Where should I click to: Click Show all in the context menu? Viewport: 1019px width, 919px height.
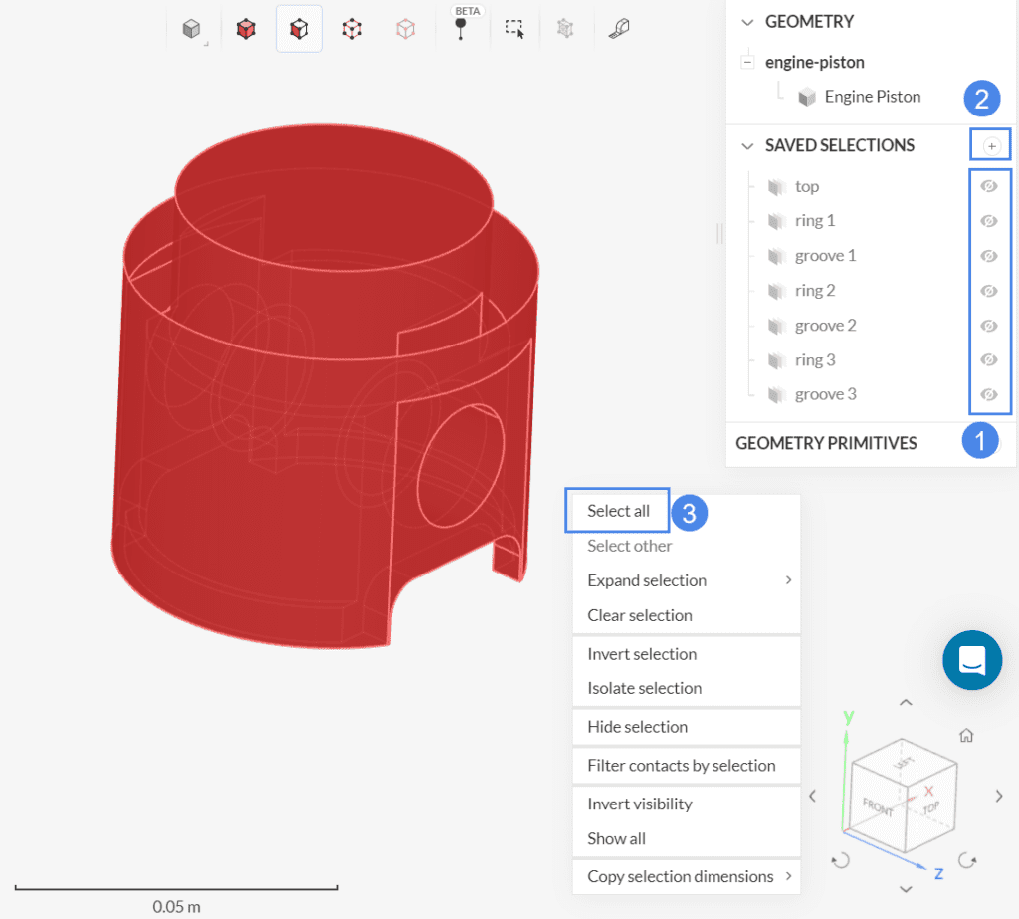(616, 838)
